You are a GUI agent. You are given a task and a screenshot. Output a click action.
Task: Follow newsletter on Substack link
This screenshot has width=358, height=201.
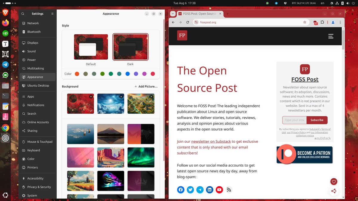211,141
